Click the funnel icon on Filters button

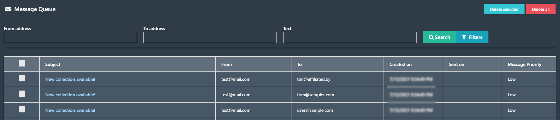tap(464, 37)
